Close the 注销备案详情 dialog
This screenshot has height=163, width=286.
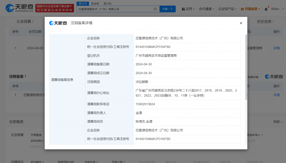tap(241, 23)
